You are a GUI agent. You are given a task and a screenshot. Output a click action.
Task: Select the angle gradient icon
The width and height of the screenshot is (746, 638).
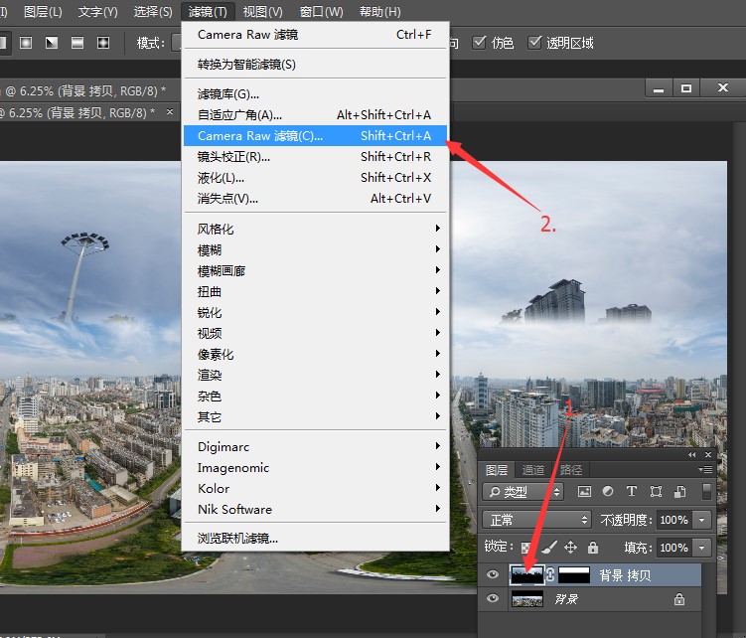pos(52,43)
